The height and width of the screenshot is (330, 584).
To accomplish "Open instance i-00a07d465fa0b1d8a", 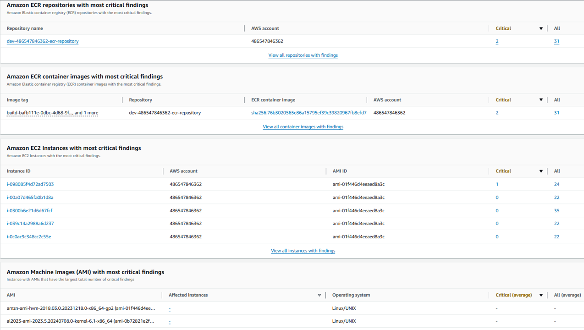I will click(x=30, y=198).
